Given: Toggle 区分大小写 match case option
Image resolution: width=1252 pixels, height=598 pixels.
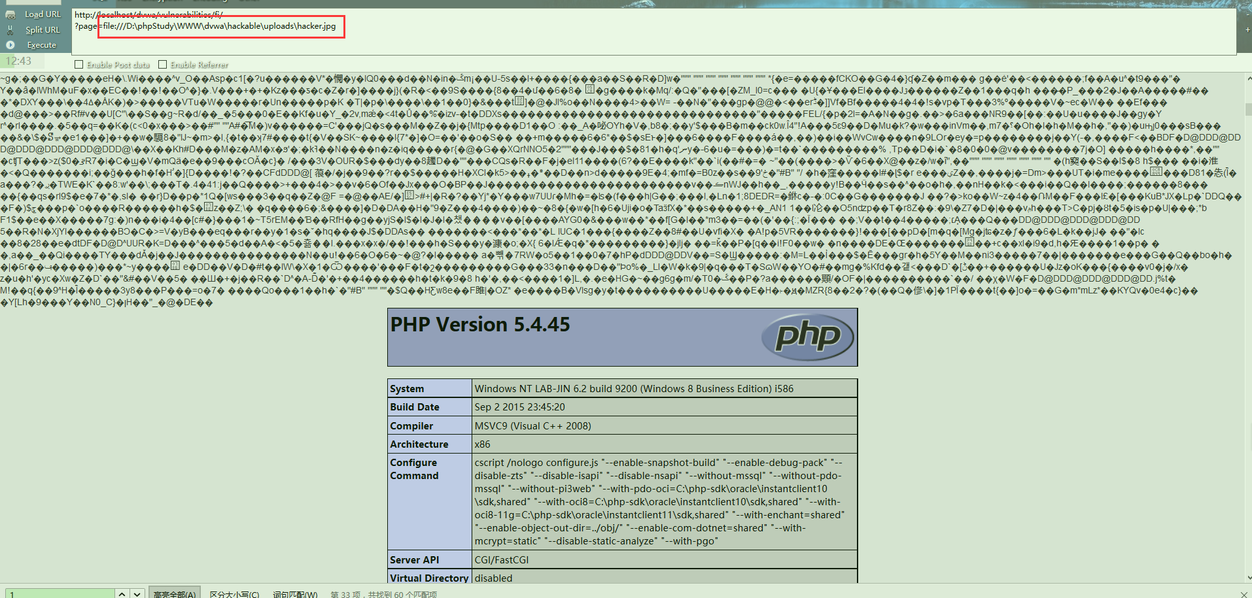Looking at the screenshot, I should coord(234,594).
